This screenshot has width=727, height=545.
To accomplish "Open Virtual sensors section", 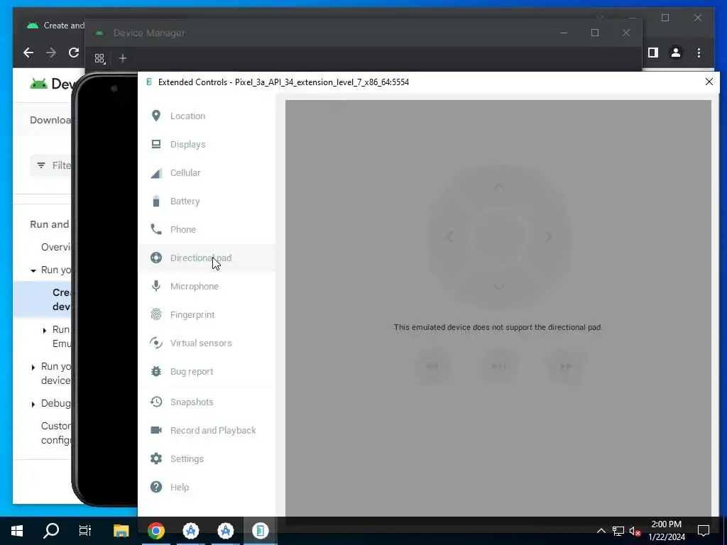I will [x=207, y=343].
